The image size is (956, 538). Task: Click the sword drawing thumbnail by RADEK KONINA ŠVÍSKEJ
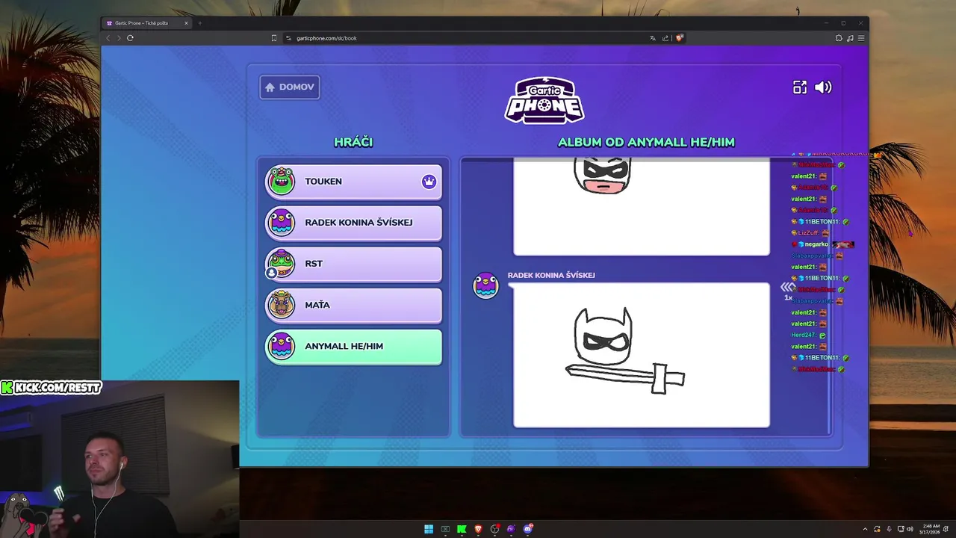642,355
